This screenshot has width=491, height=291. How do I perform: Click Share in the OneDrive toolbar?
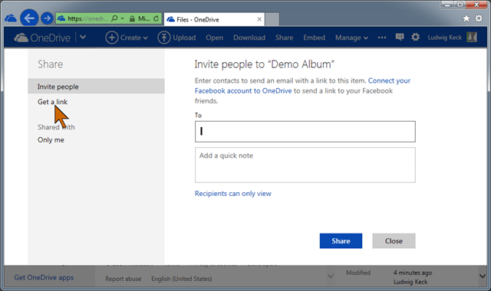click(285, 38)
